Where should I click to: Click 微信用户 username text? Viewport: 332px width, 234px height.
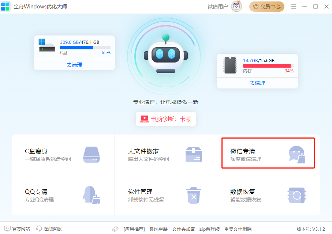pyautogui.click(x=218, y=7)
